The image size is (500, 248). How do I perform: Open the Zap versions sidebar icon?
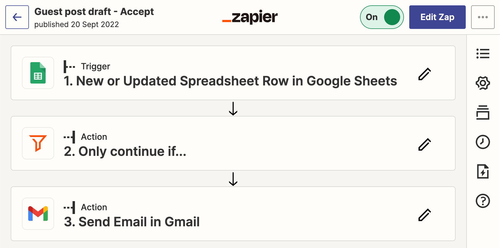click(x=483, y=113)
